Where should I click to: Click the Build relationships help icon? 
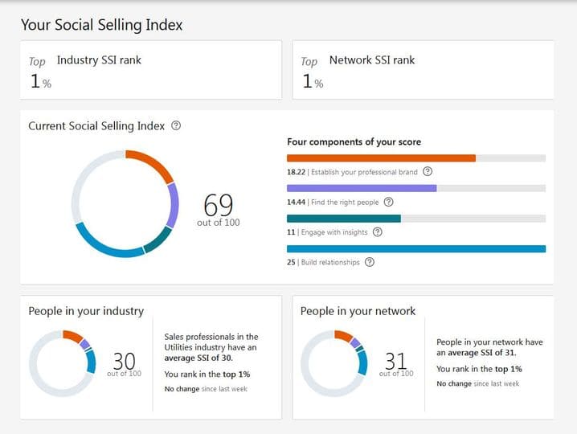tap(370, 262)
